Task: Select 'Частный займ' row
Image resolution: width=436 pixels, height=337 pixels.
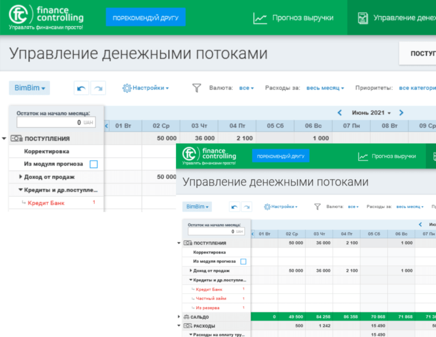Action: click(216, 298)
